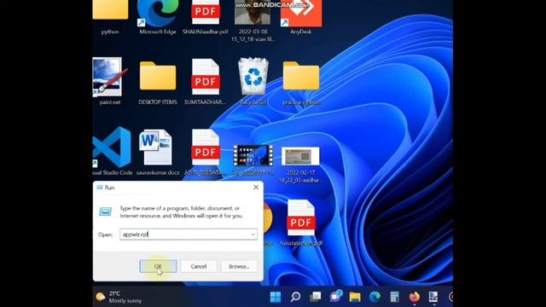Close the Run dialog window

point(256,188)
